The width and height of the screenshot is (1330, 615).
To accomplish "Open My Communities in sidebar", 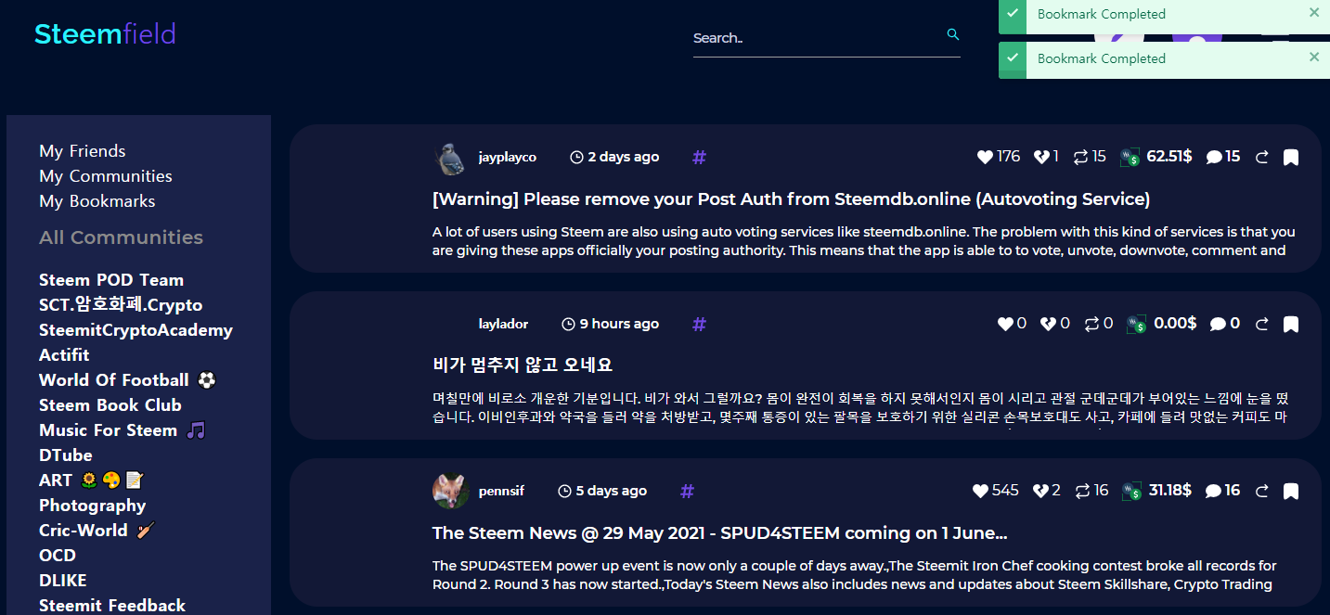I will pyautogui.click(x=106, y=176).
